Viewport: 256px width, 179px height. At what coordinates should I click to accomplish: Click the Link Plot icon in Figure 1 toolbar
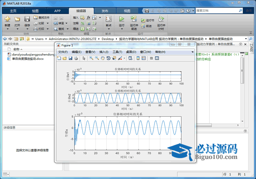pyautogui.click(x=130, y=58)
